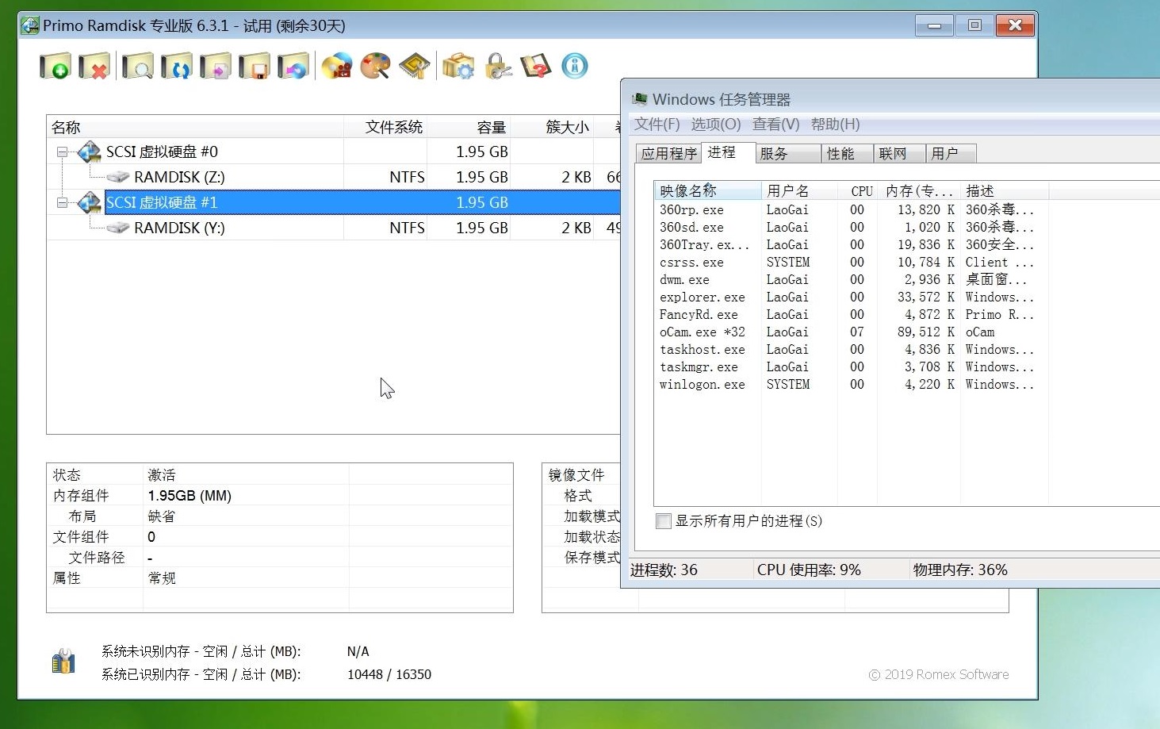
Task: Collapse the SCSI 虚拟硬盘 #1 tree node
Action: (x=62, y=202)
